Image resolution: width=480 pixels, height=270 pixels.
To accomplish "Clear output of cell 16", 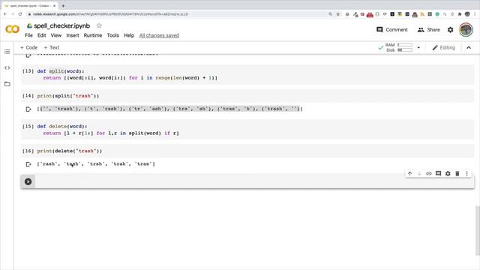I will coord(28,164).
